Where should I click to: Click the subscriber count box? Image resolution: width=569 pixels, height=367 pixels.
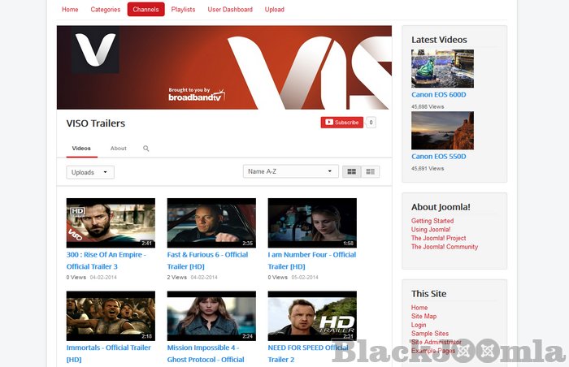(371, 123)
